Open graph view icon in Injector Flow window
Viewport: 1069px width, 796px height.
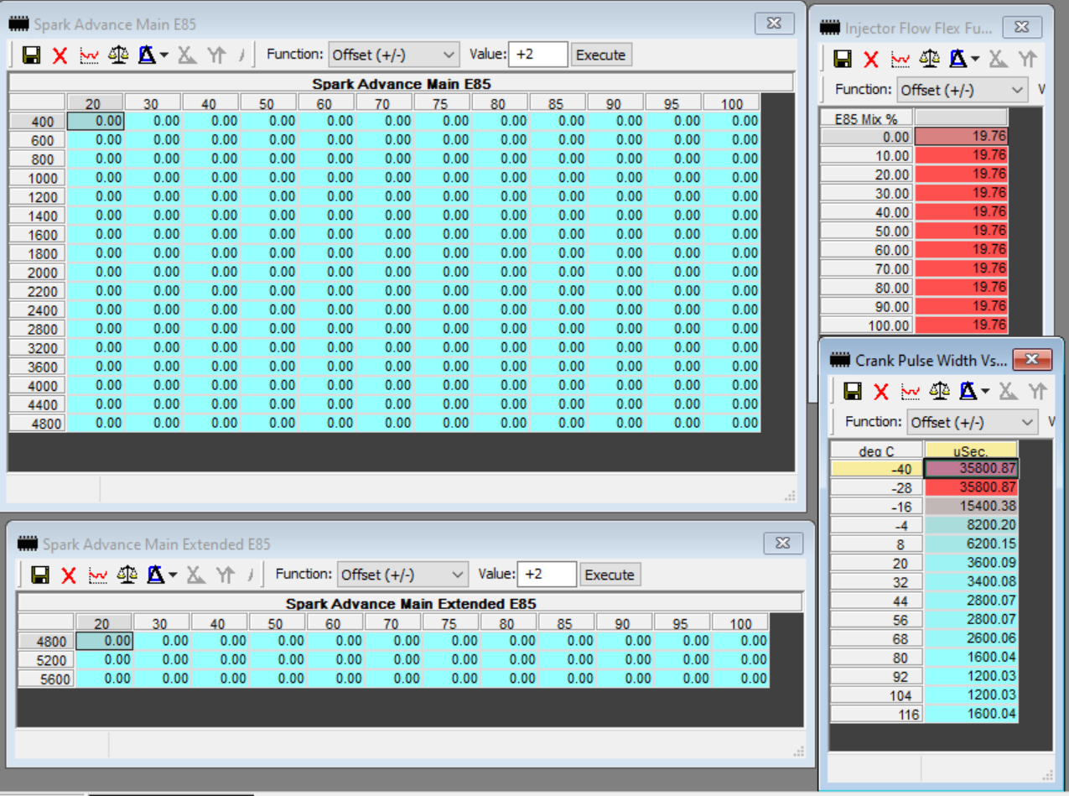(900, 60)
